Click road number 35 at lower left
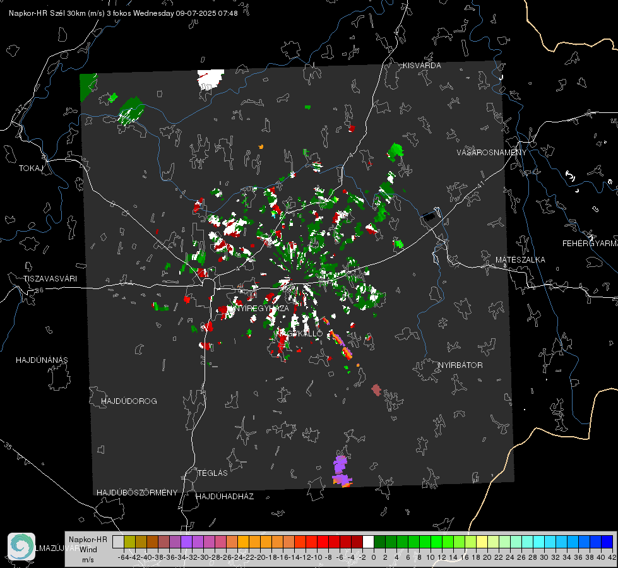Screen dimensions: 618x568 pos(8,446)
